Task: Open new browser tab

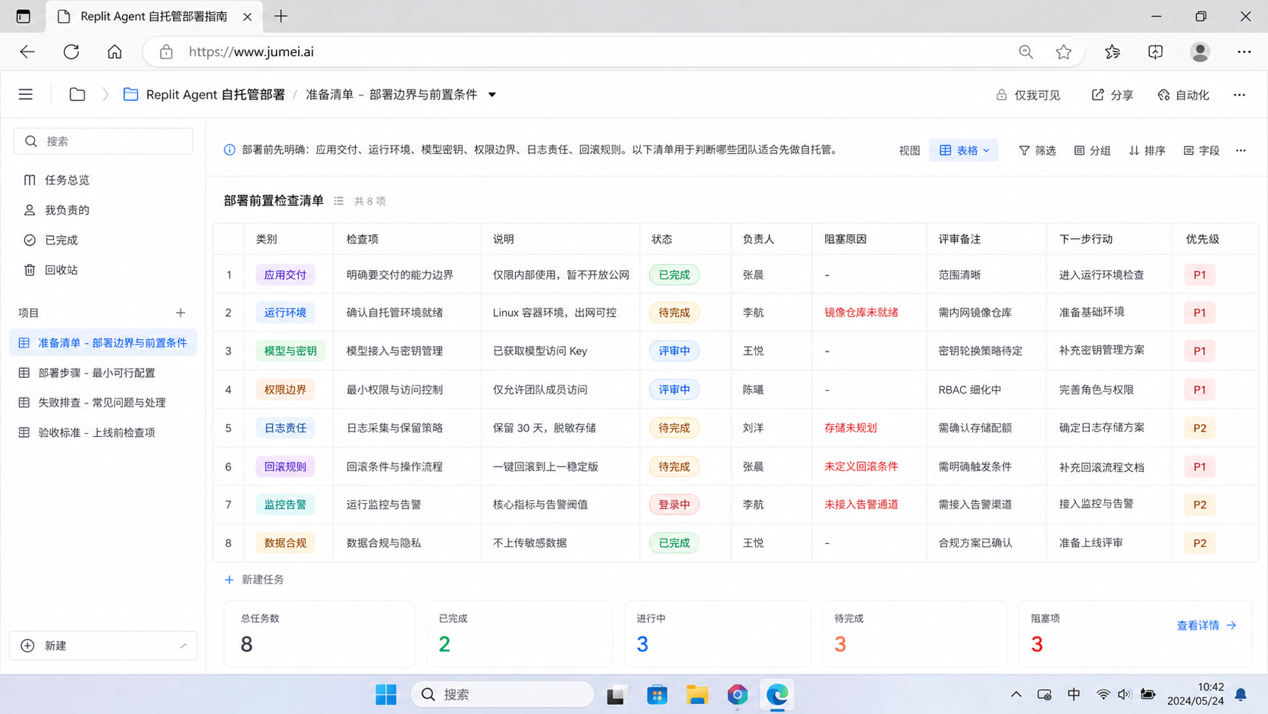Action: [281, 16]
